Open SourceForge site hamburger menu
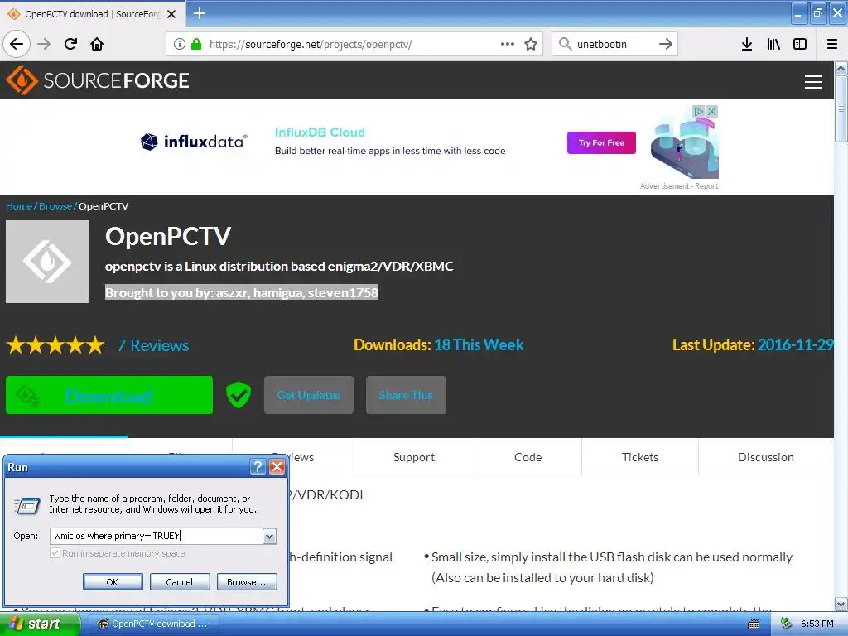This screenshot has width=848, height=636. 813,82
